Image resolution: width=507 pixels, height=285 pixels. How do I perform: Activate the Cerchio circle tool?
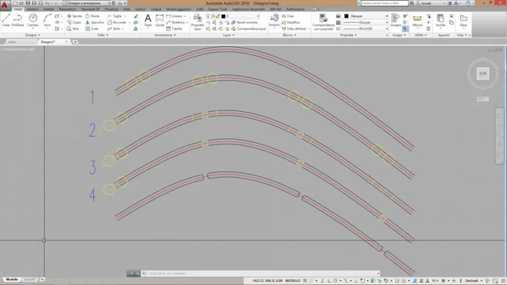33,20
